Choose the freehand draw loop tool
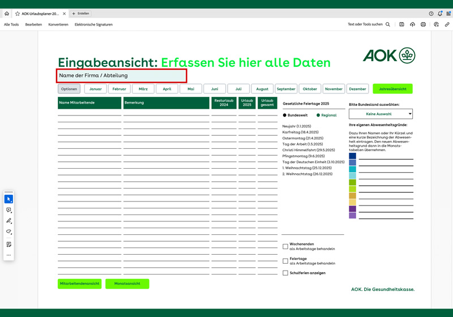The height and width of the screenshot is (317, 453). coord(8,232)
